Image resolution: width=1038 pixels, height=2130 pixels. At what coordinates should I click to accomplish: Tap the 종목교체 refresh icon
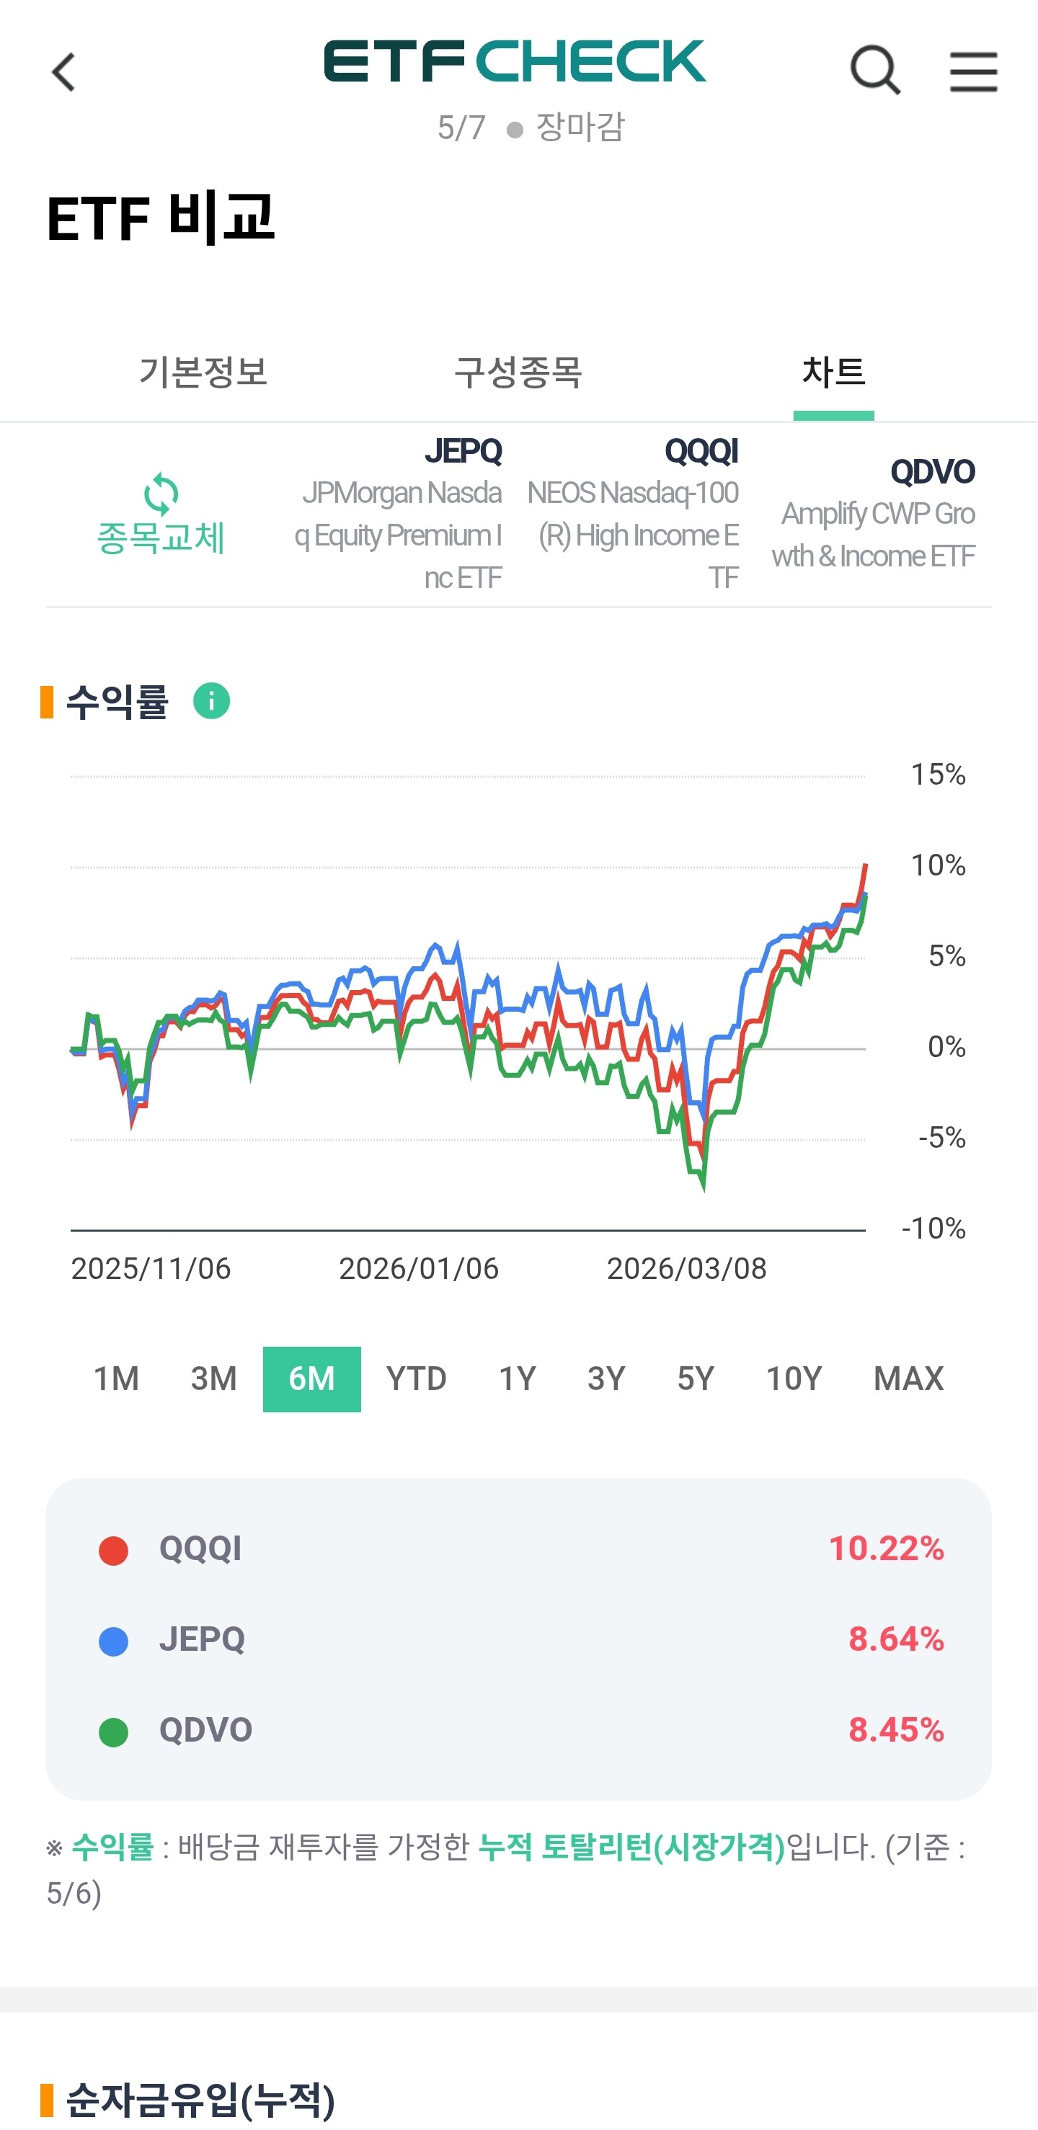[161, 494]
